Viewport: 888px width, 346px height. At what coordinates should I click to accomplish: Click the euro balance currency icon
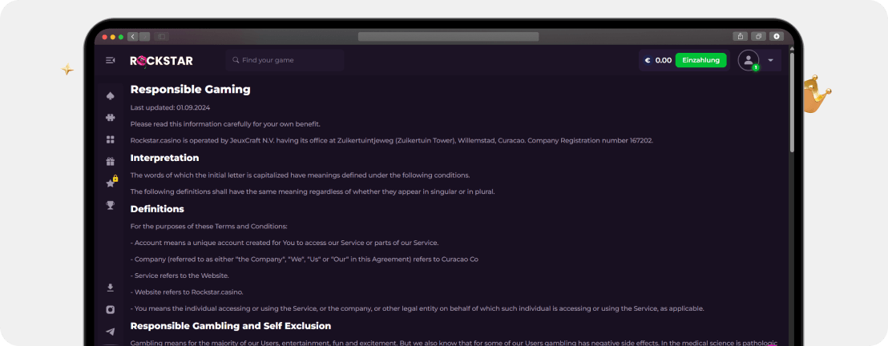pyautogui.click(x=648, y=60)
